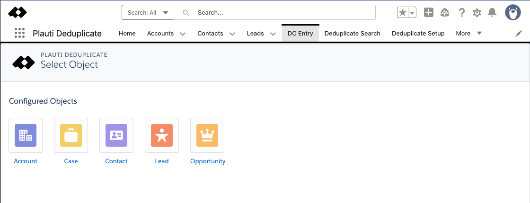Pick the Lead star-person icon
Image resolution: width=530 pixels, height=203 pixels.
[x=162, y=135]
